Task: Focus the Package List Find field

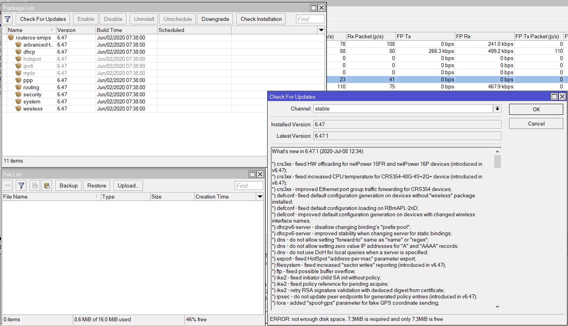Action: [310, 19]
